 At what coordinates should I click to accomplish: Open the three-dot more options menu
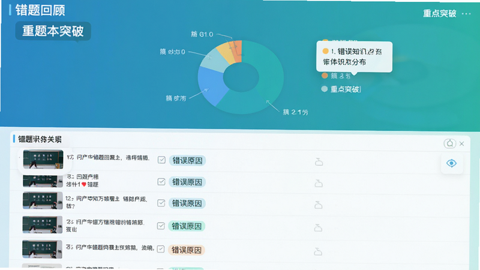[466, 13]
